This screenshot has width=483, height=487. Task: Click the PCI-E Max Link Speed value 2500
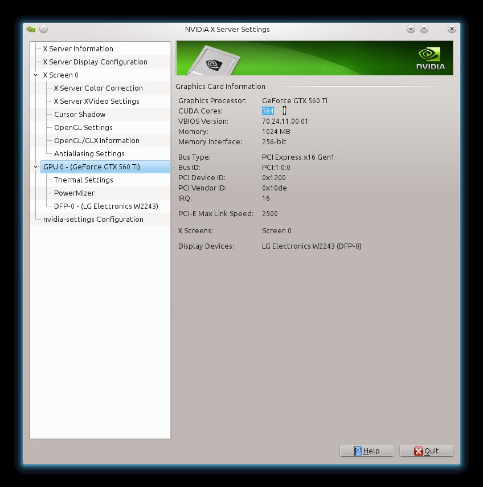point(269,214)
